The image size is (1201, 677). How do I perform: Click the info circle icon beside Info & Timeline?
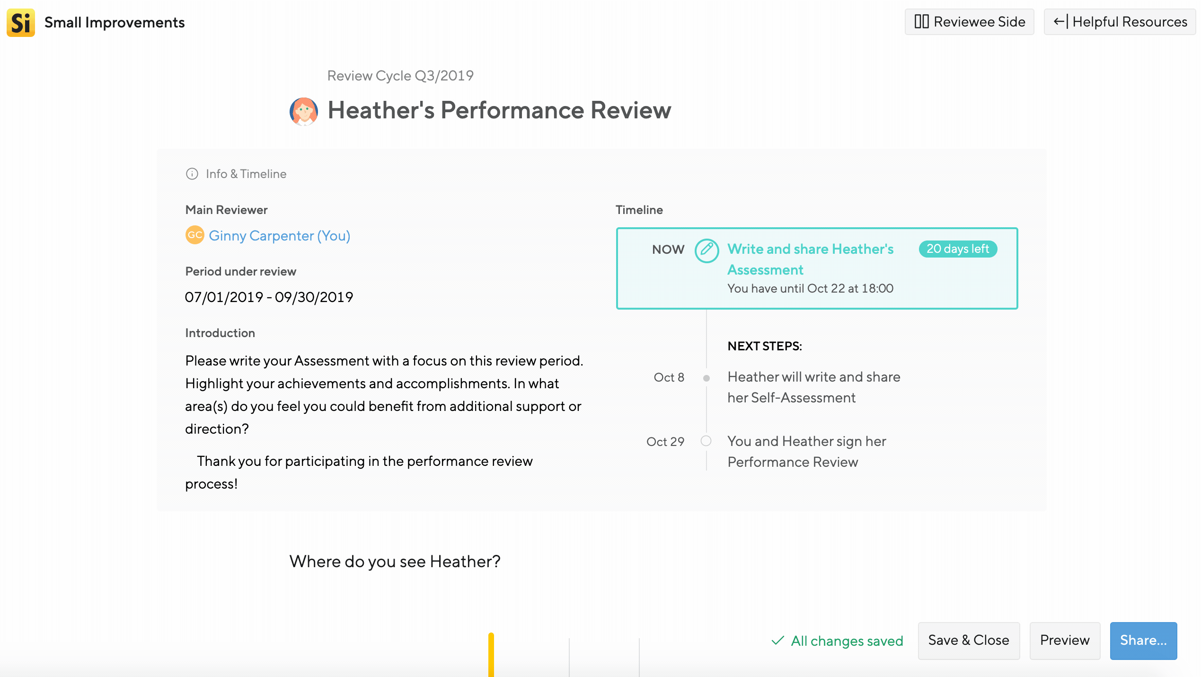coord(192,174)
